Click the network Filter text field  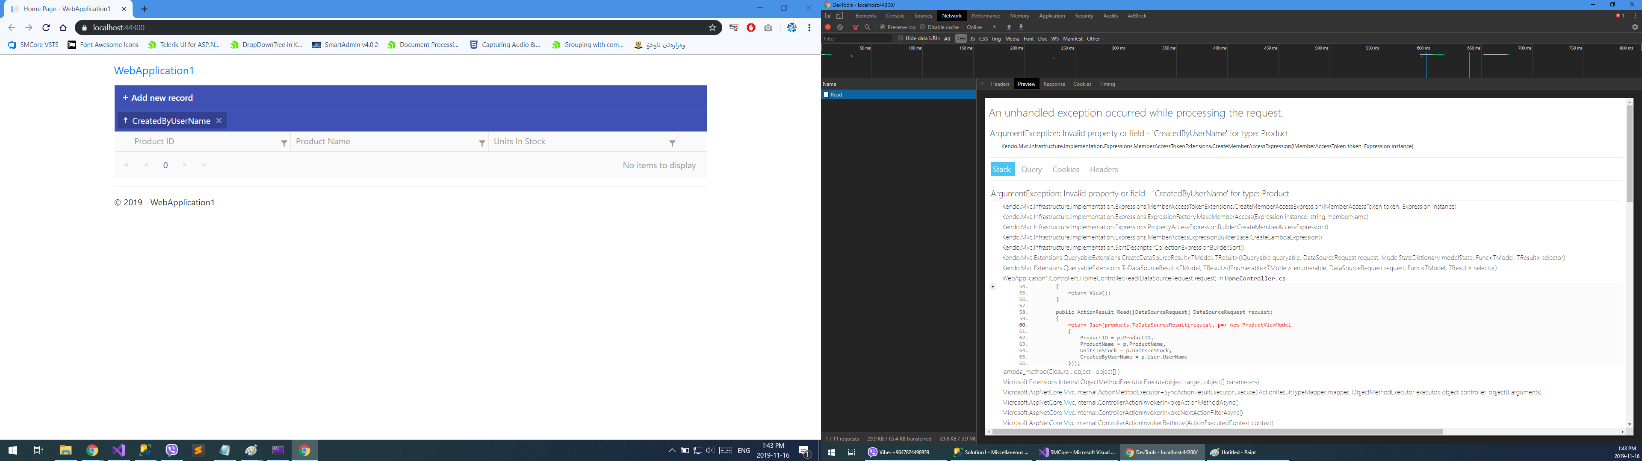coord(856,39)
